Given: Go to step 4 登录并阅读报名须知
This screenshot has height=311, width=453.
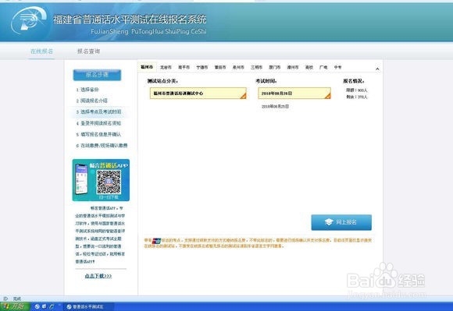Looking at the screenshot, I should tap(99, 123).
